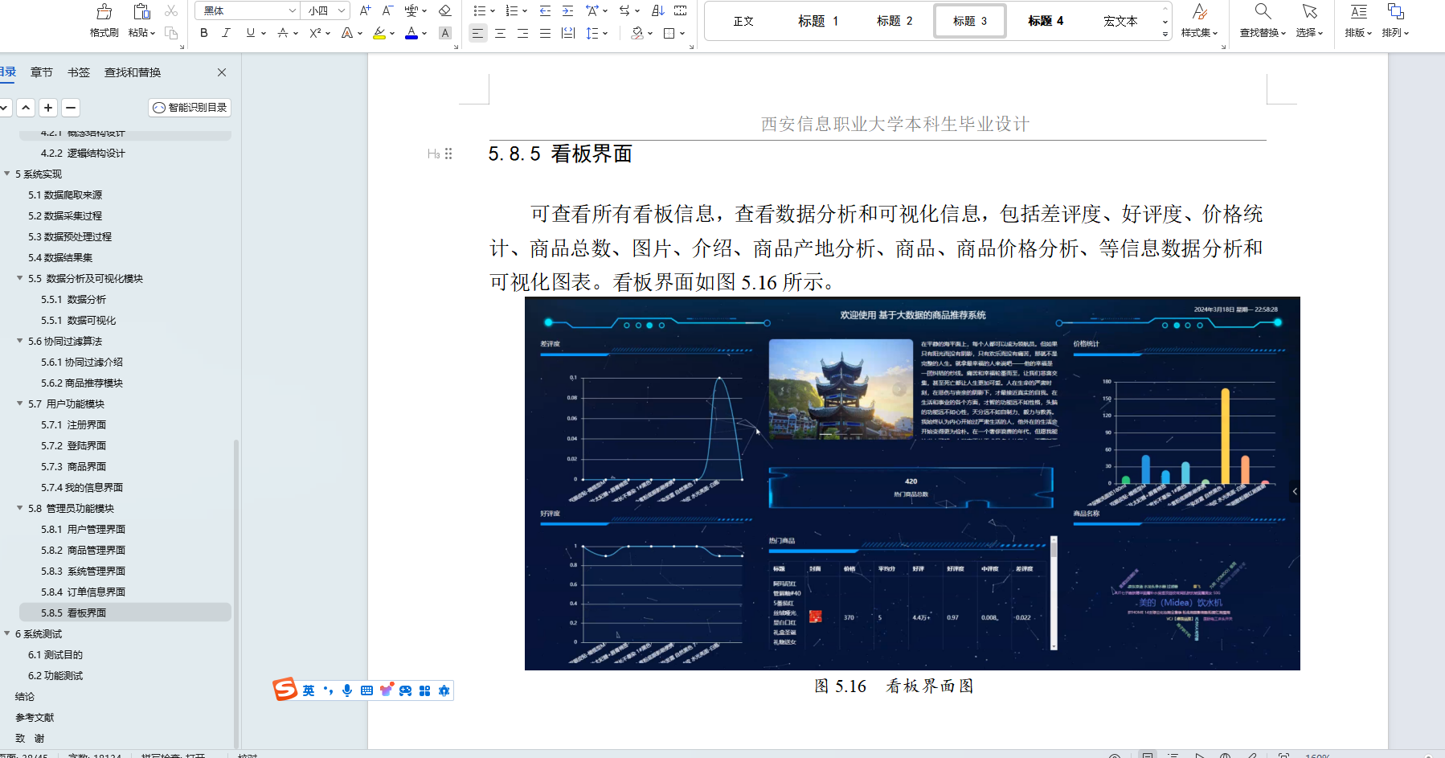Click the Styles set (样式集) icon
The height and width of the screenshot is (758, 1445).
(x=1201, y=20)
